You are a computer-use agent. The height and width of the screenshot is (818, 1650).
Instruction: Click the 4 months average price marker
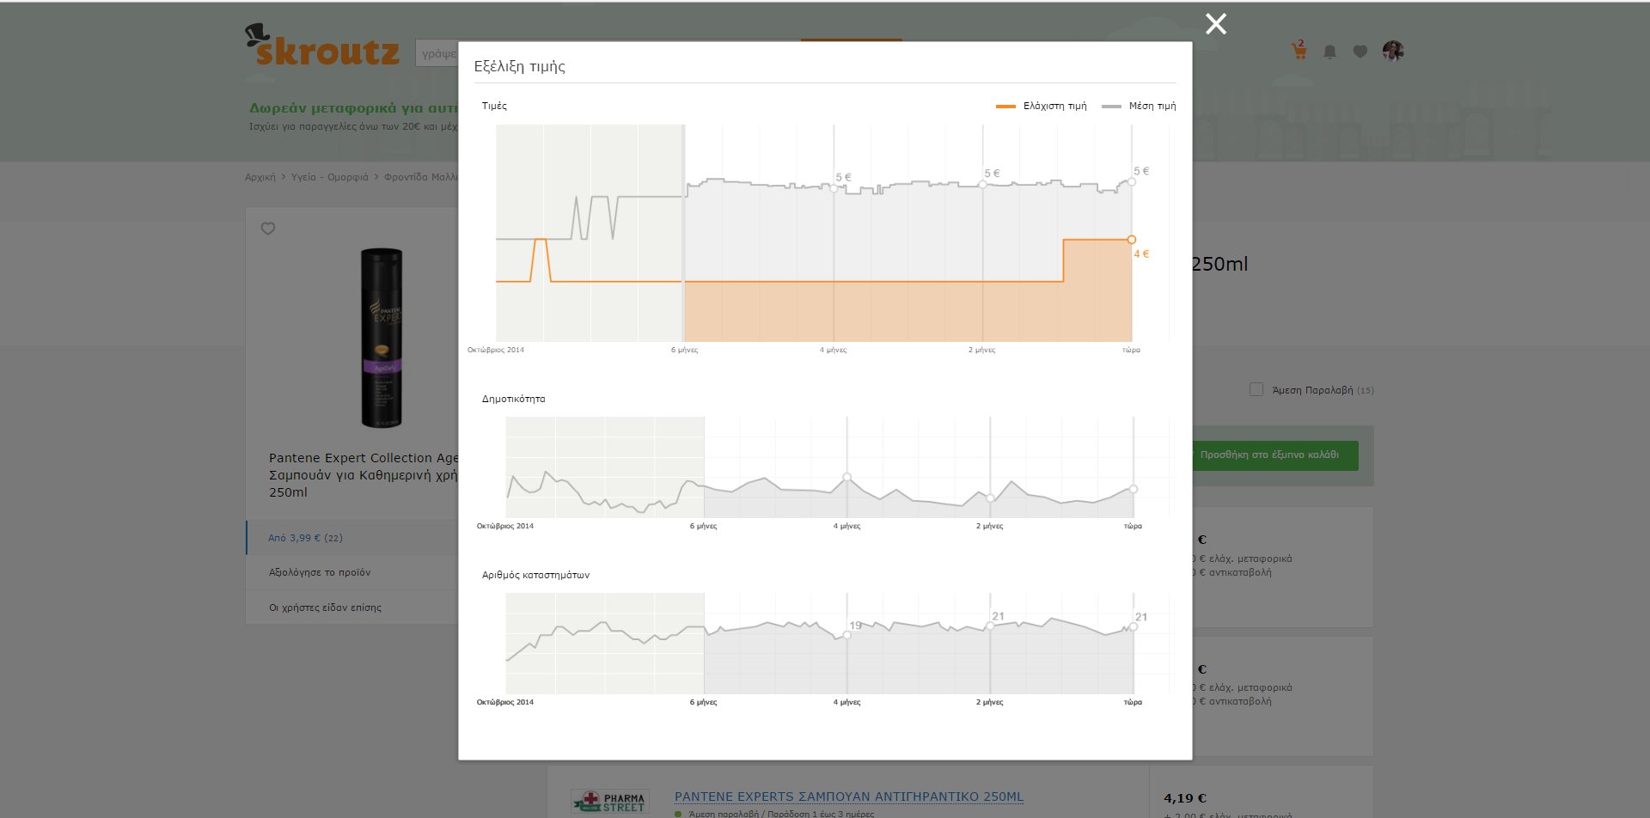pyautogui.click(x=834, y=188)
